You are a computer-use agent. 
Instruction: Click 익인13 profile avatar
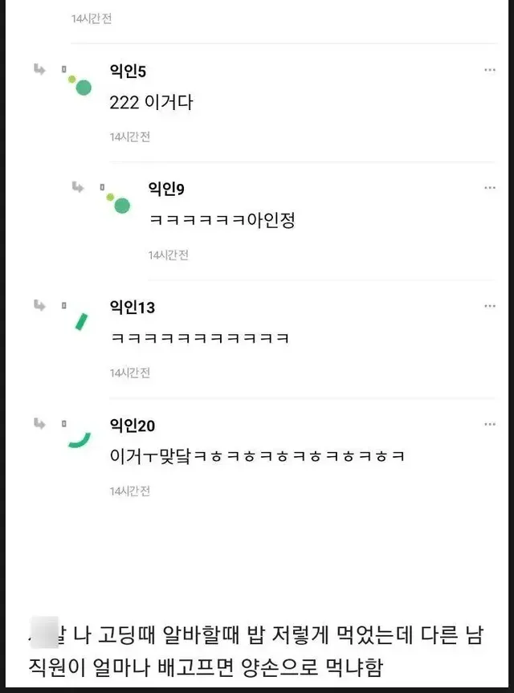80,321
